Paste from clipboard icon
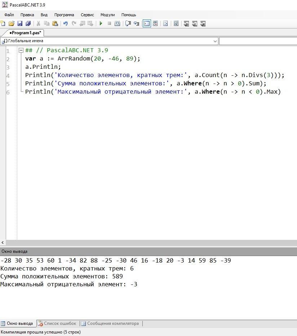 pyautogui.click(x=55, y=23)
